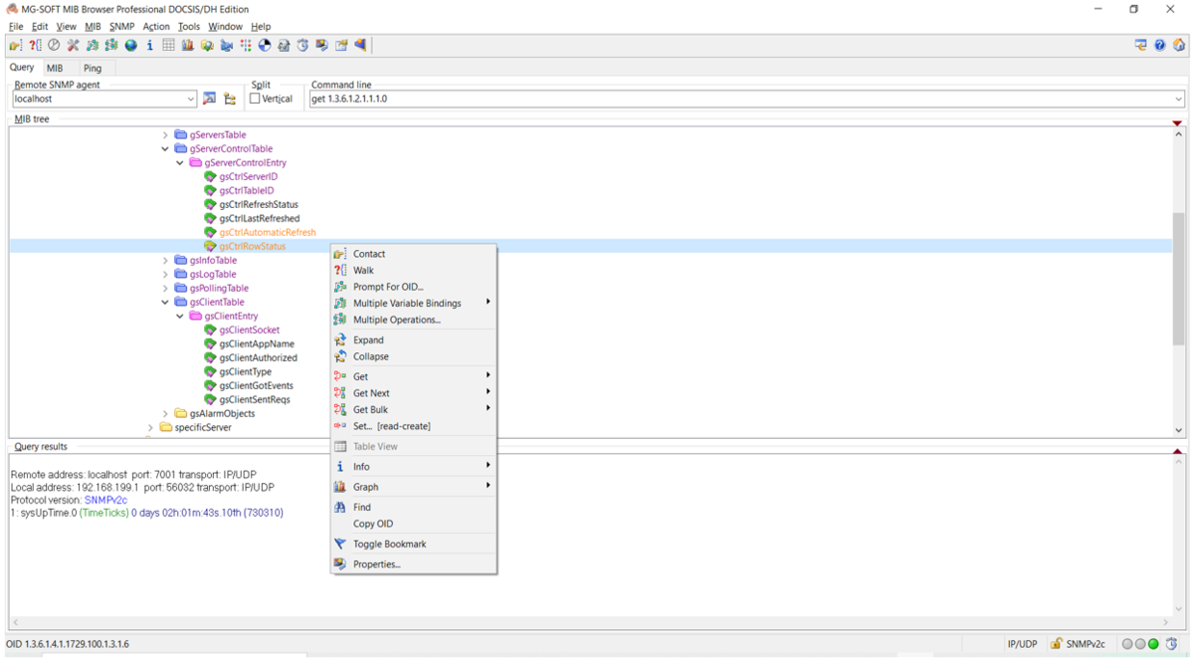
Task: Collapse the gsClientTable tree node
Action: 165,302
